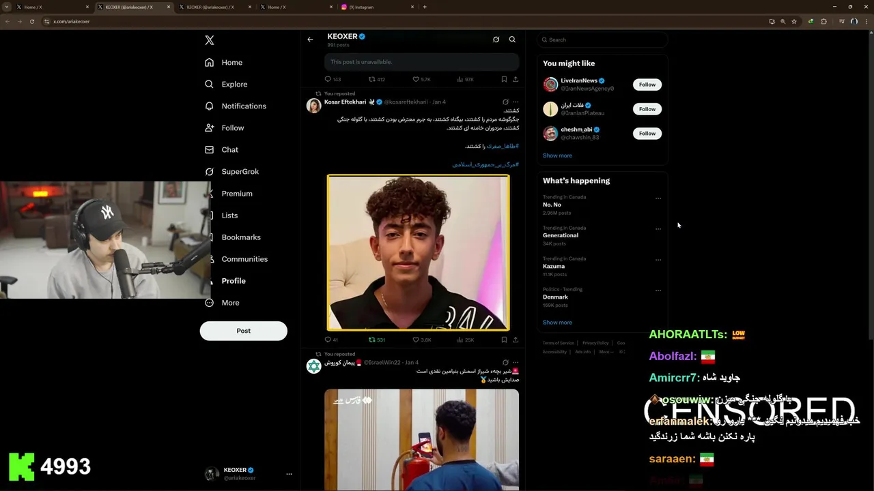Bookmark page with the star icon
This screenshot has height=491, width=874.
[x=794, y=21]
